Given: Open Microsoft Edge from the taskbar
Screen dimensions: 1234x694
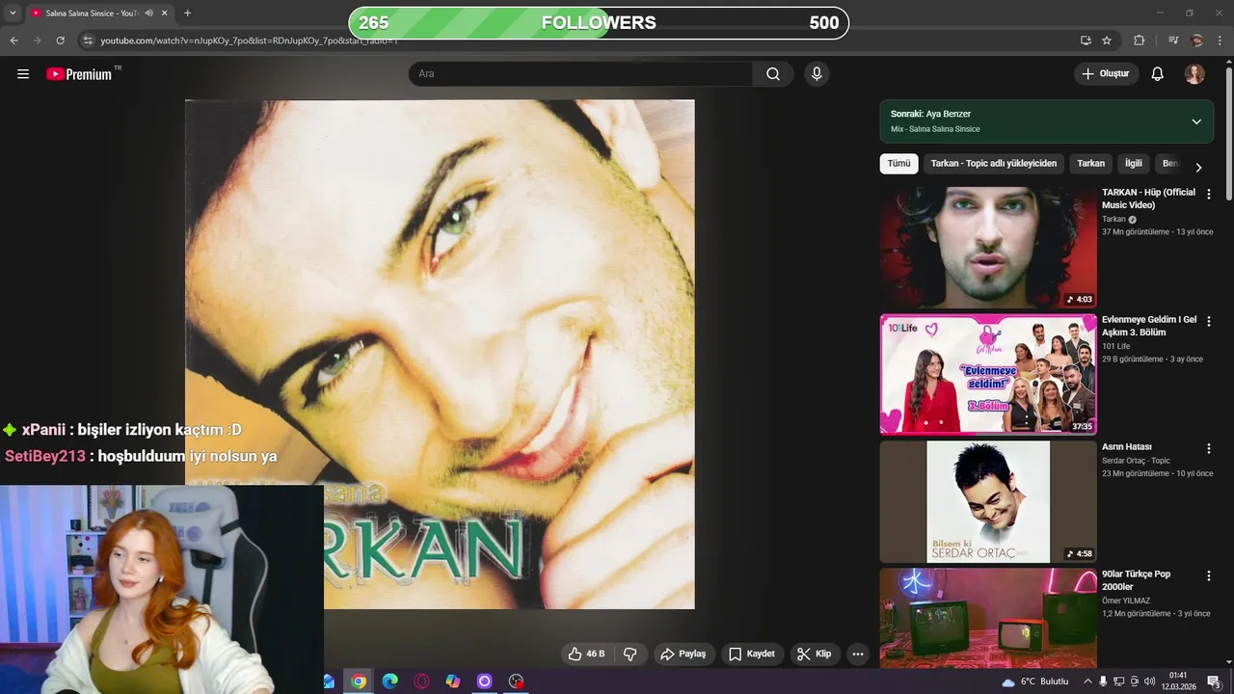Looking at the screenshot, I should point(390,681).
